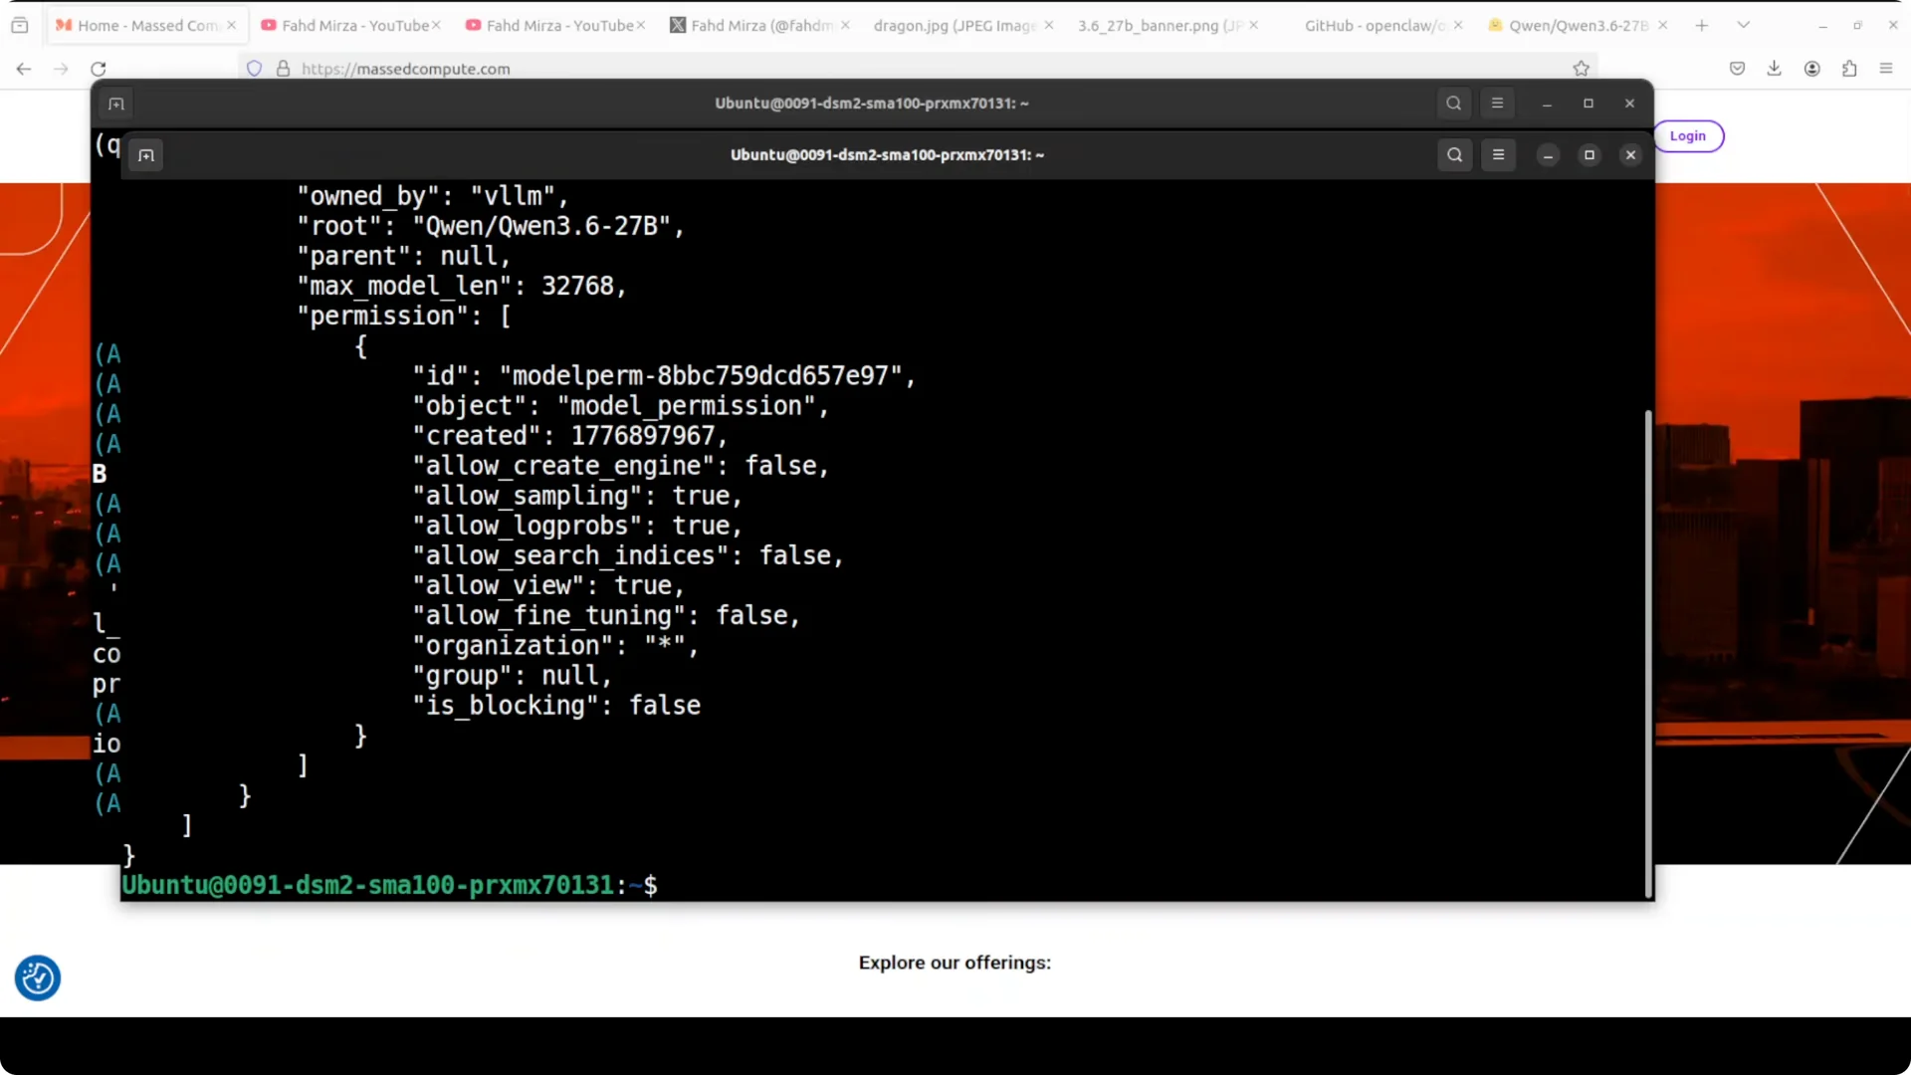The image size is (1911, 1075).
Task: Click the browser back arrow
Action: [x=24, y=69]
